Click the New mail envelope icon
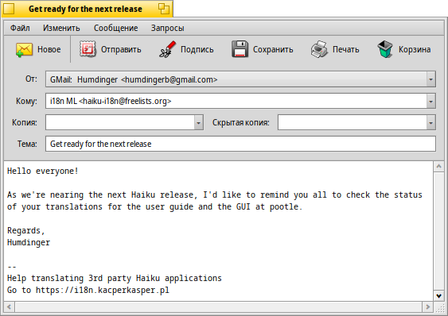Image resolution: width=448 pixels, height=316 pixels. (24, 50)
